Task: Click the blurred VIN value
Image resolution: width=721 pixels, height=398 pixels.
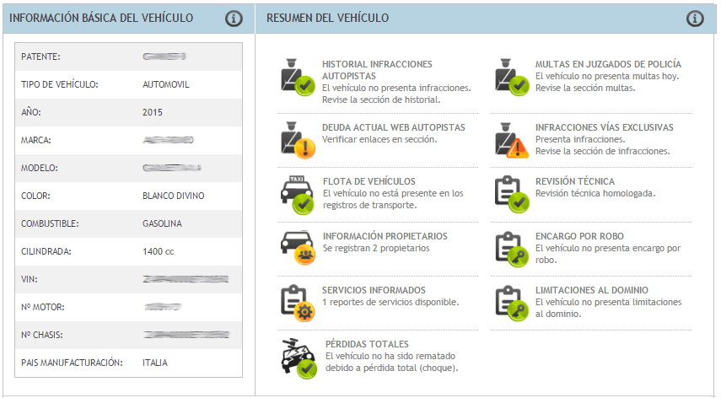Action: point(186,279)
